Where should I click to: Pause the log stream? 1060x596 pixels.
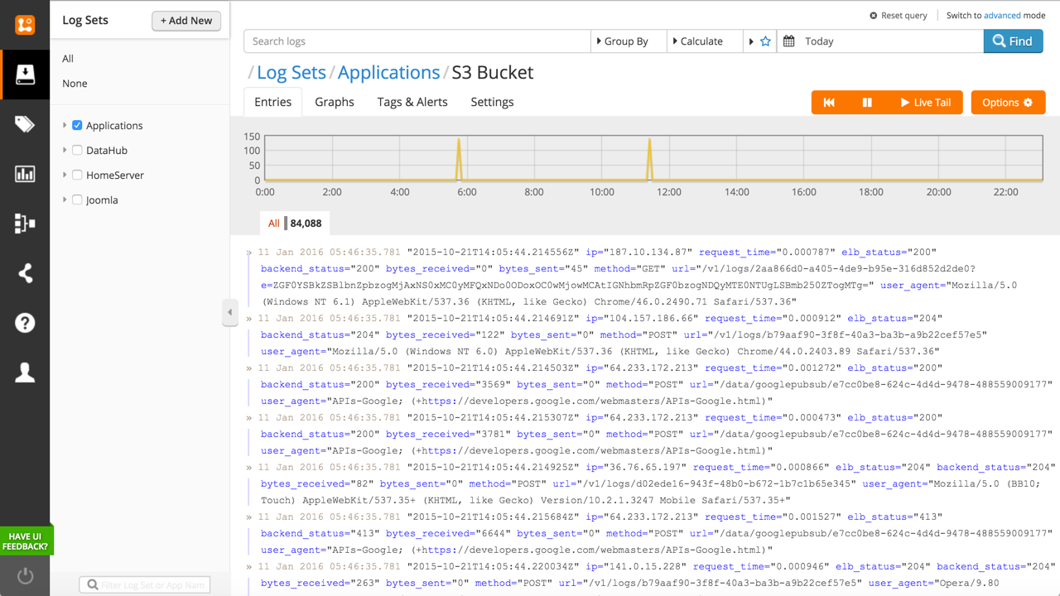point(867,103)
